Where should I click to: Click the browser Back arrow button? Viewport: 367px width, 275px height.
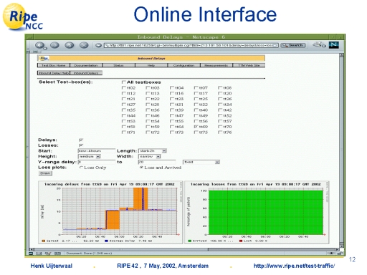40,45
